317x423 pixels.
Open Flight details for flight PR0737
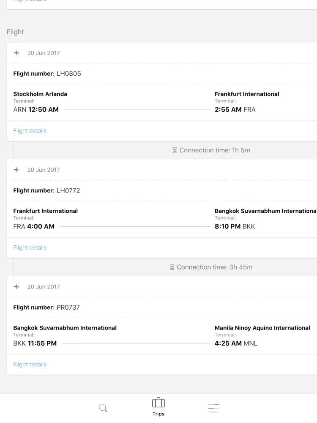point(30,364)
